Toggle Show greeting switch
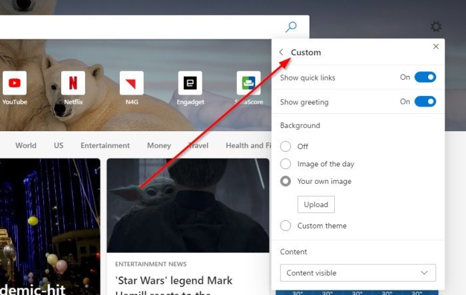Screen dimensions: 466x295 425,102
